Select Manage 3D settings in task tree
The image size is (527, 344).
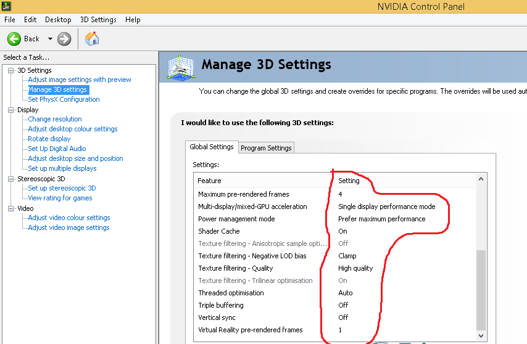pyautogui.click(x=57, y=89)
